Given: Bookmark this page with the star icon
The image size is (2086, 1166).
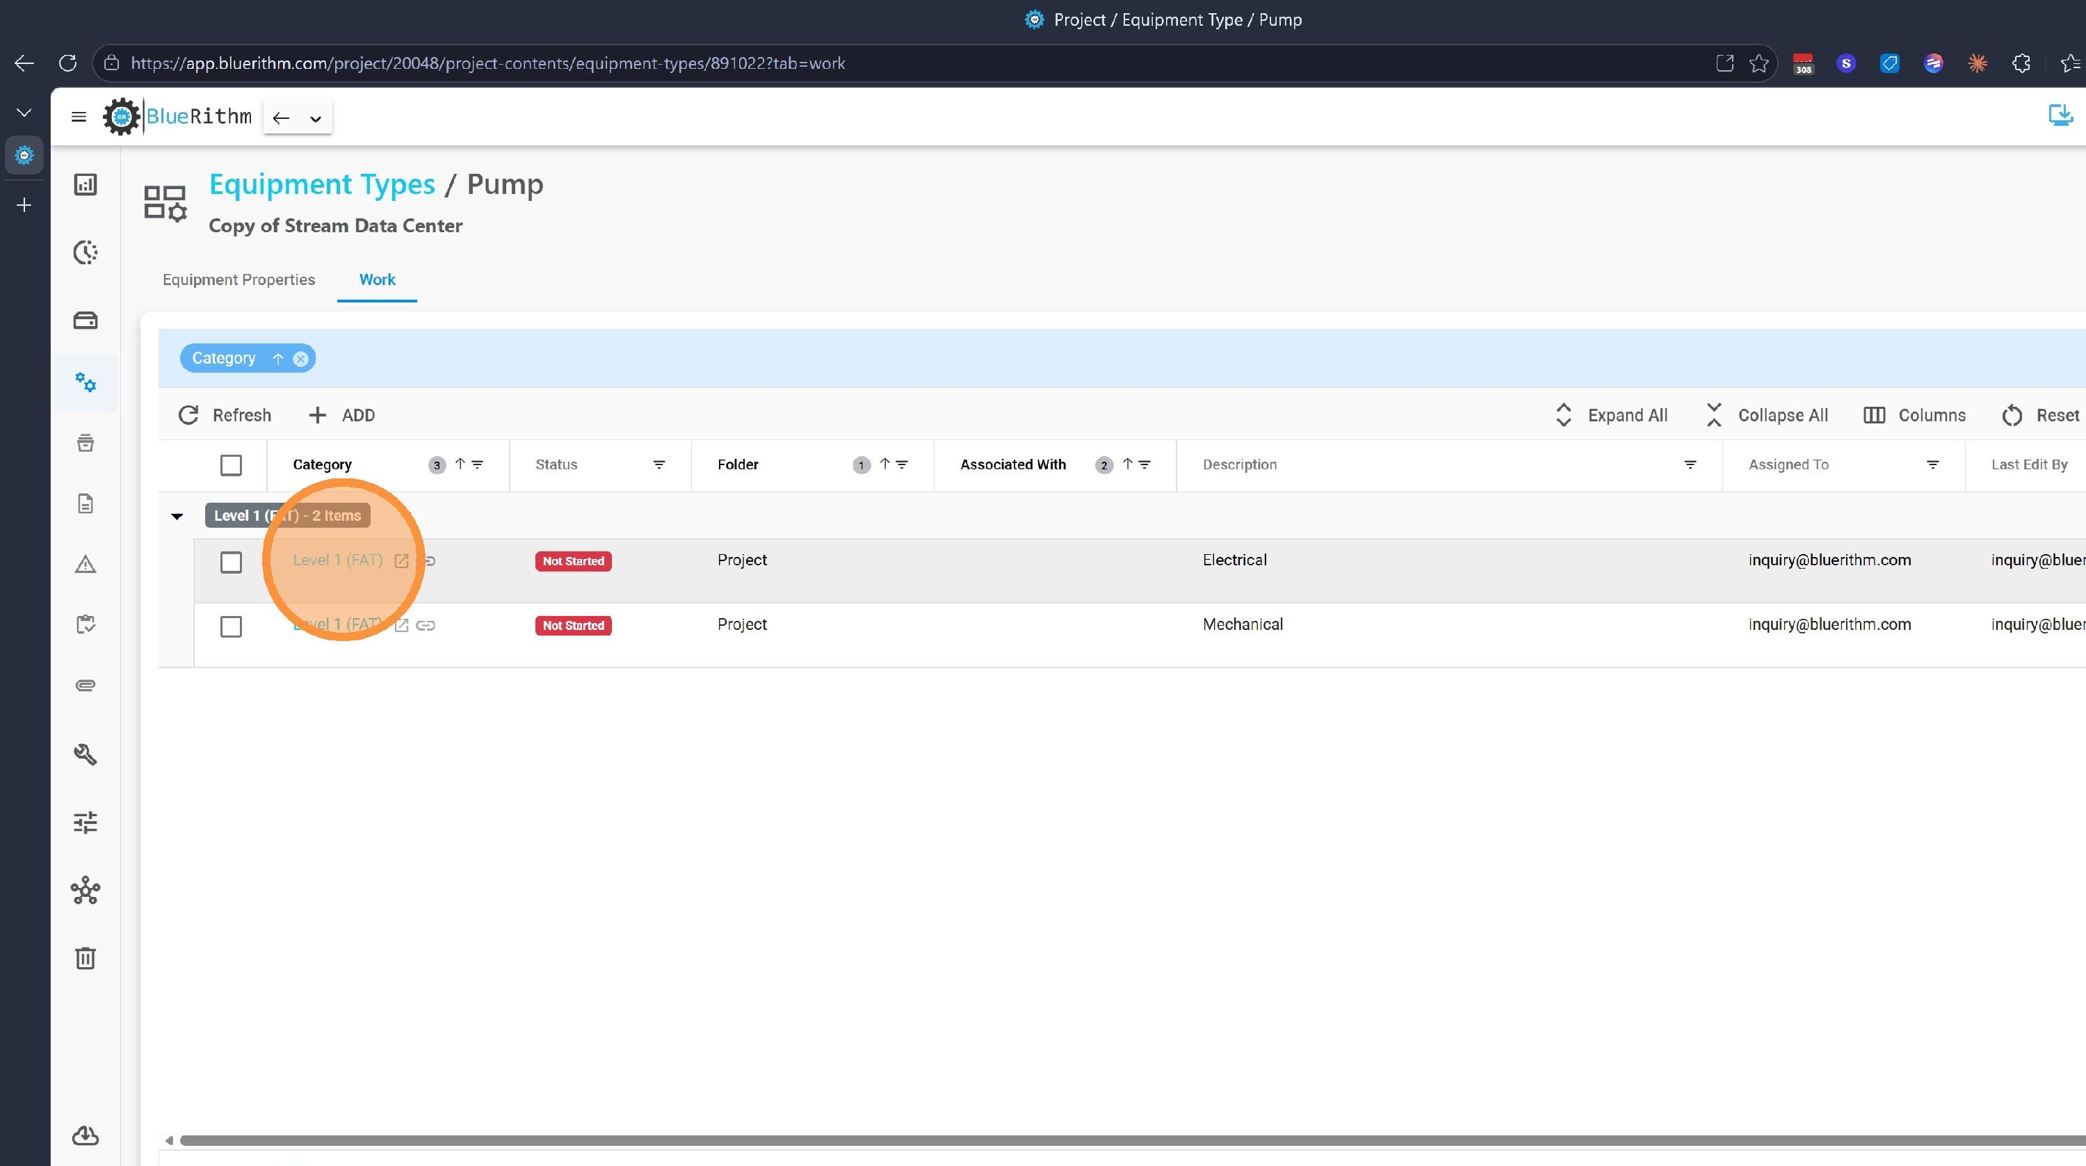Looking at the screenshot, I should point(1759,63).
